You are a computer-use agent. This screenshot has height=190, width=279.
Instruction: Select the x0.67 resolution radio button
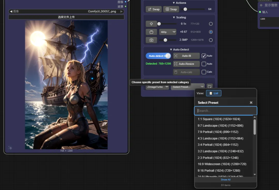click(x=211, y=32)
